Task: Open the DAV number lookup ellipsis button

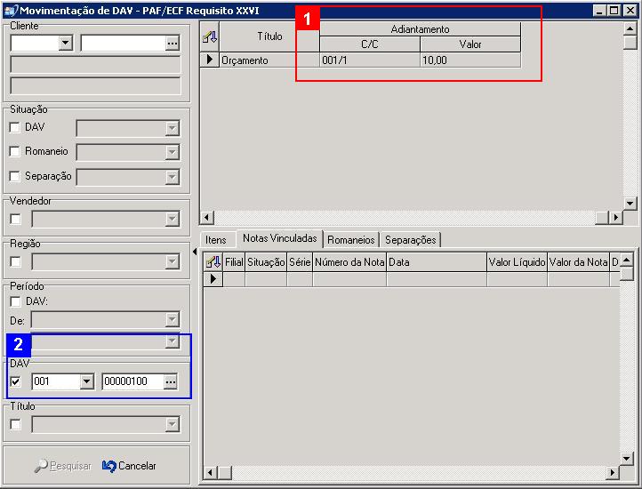Action: 171,381
